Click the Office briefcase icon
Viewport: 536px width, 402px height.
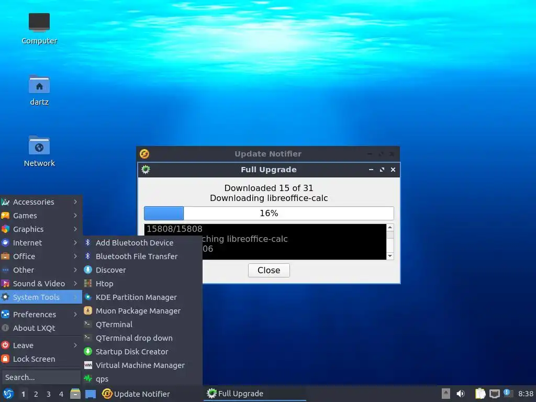click(x=5, y=256)
